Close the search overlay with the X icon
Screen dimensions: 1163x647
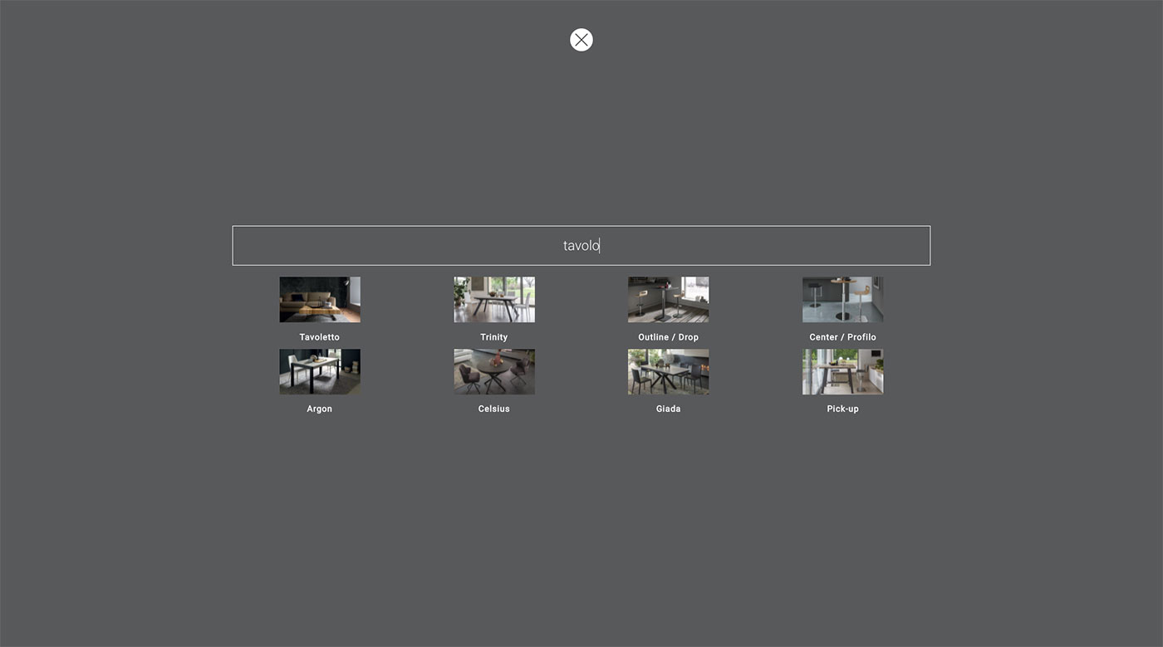pos(581,40)
